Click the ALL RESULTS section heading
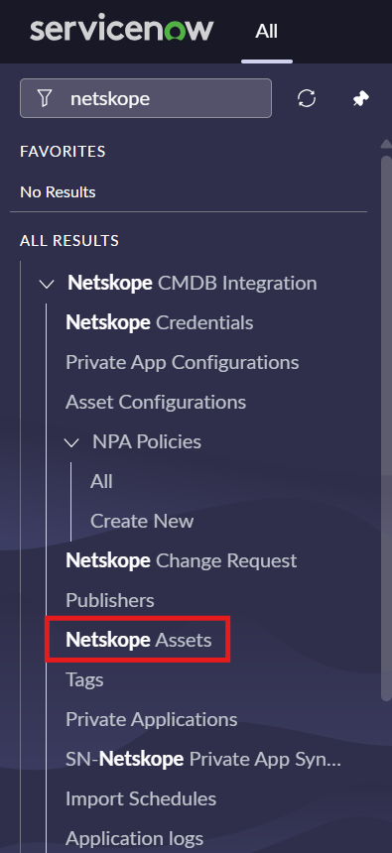The width and height of the screenshot is (392, 853). tap(69, 240)
